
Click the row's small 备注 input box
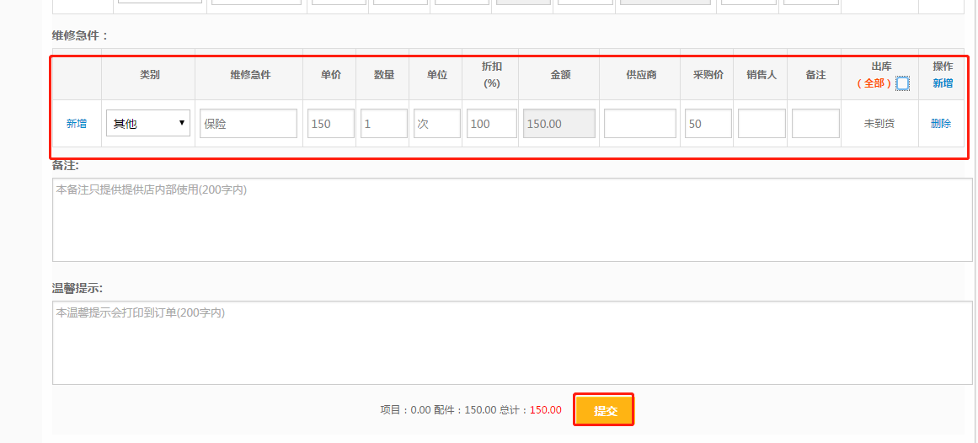tap(815, 123)
